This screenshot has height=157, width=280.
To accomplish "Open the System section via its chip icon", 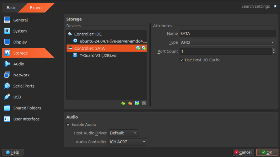I will [7, 31].
